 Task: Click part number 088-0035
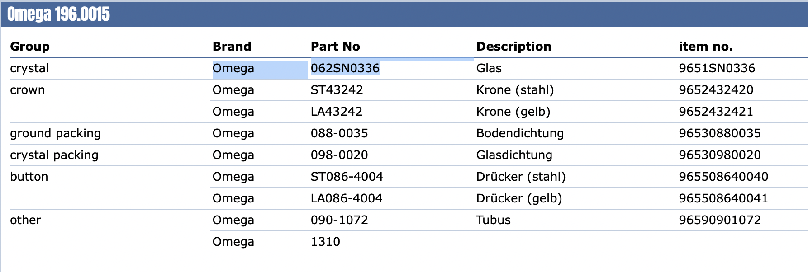339,133
